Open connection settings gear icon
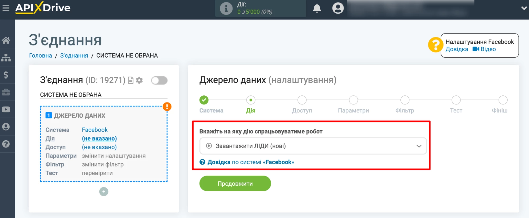Viewport: 529px width, 218px height. pos(139,80)
